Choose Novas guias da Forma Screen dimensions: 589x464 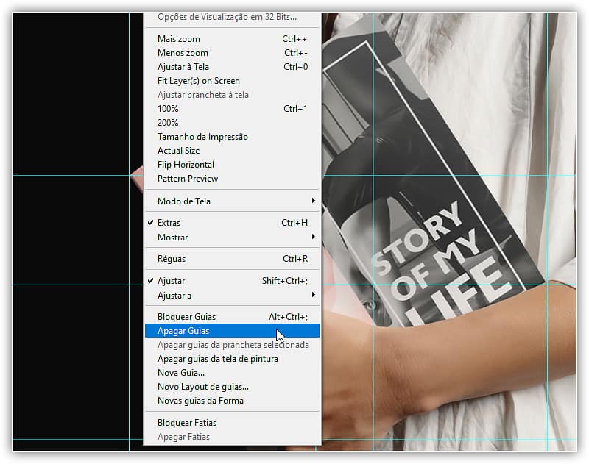pos(232,401)
